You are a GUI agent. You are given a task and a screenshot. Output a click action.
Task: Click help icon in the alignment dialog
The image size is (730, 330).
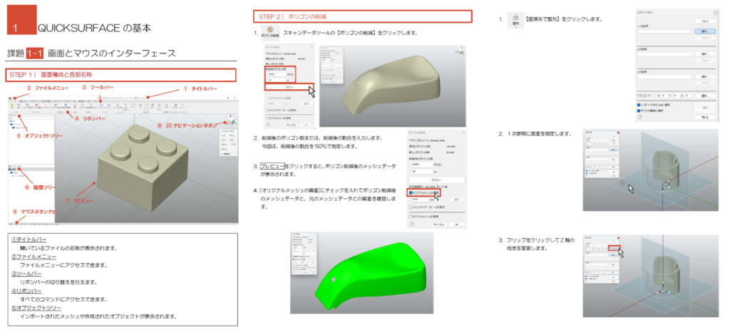coord(639,117)
